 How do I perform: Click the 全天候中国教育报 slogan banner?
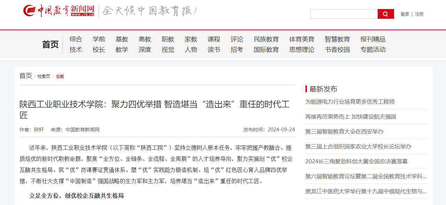point(150,11)
